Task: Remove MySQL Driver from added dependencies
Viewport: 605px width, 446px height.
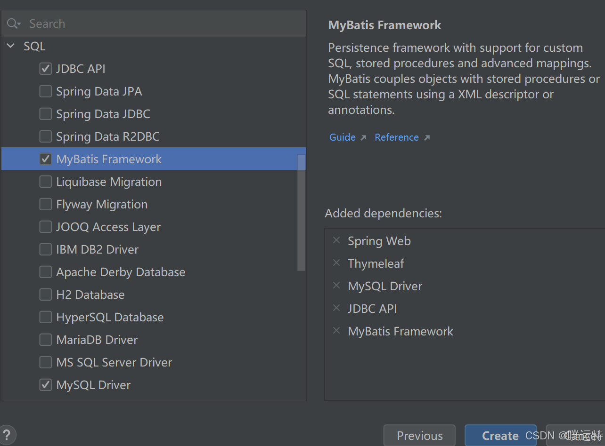Action: [x=336, y=286]
